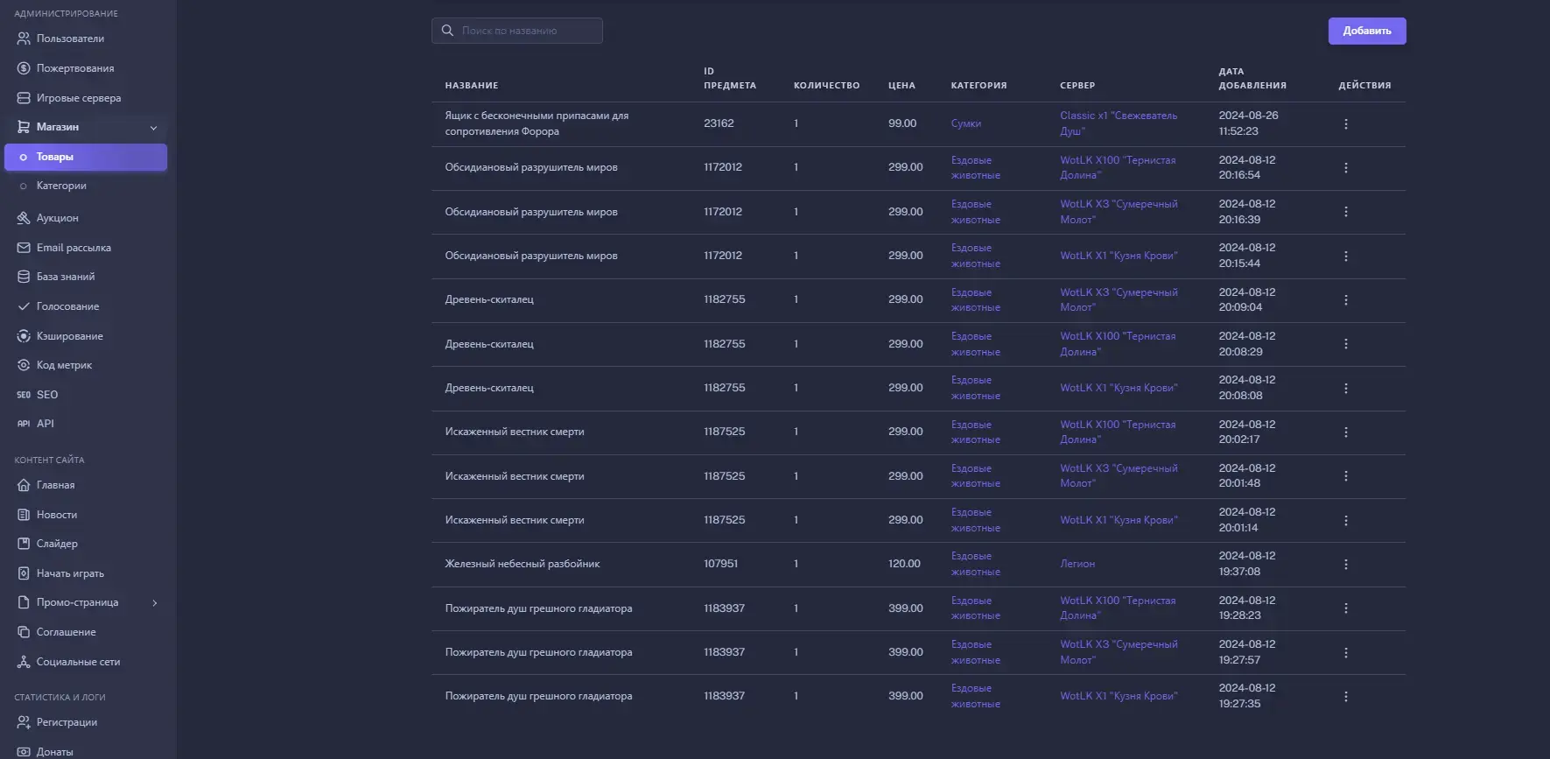Click Искаженный вестник смерти dated 20:01:48

click(x=514, y=476)
